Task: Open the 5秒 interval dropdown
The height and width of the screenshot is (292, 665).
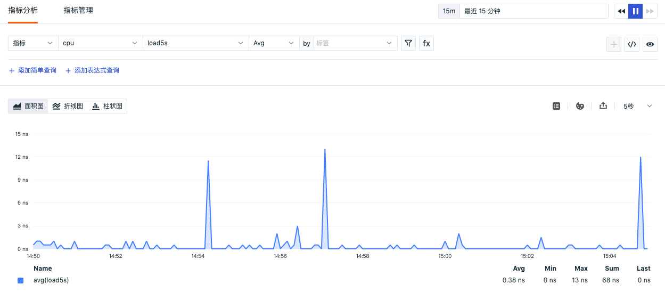Action: (637, 106)
